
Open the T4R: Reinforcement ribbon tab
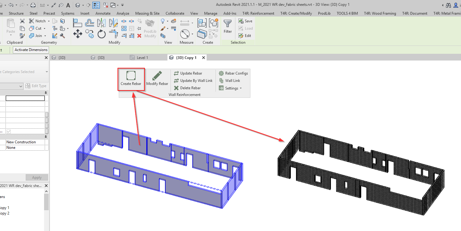(258, 13)
